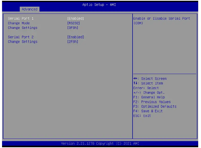201x148 pixels.
Task: Click the F2: Previous Values hint
Action: [152, 102]
